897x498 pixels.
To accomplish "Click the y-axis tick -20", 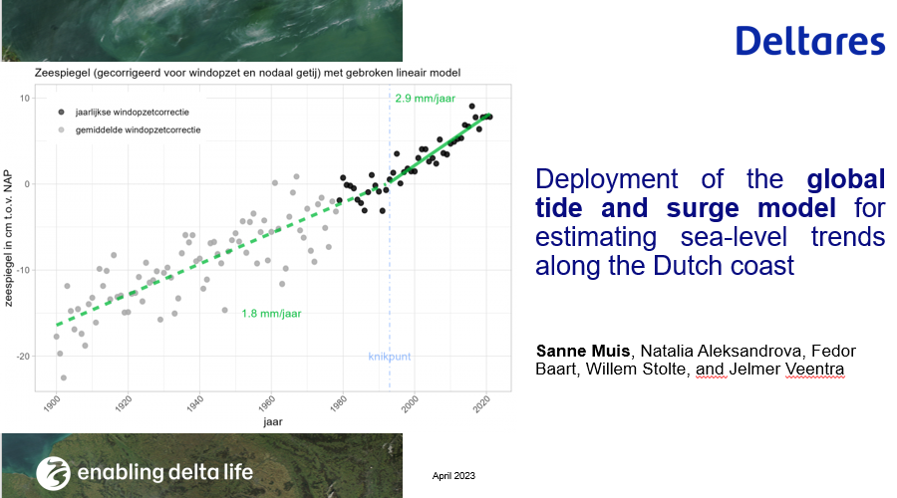I will tap(23, 357).
